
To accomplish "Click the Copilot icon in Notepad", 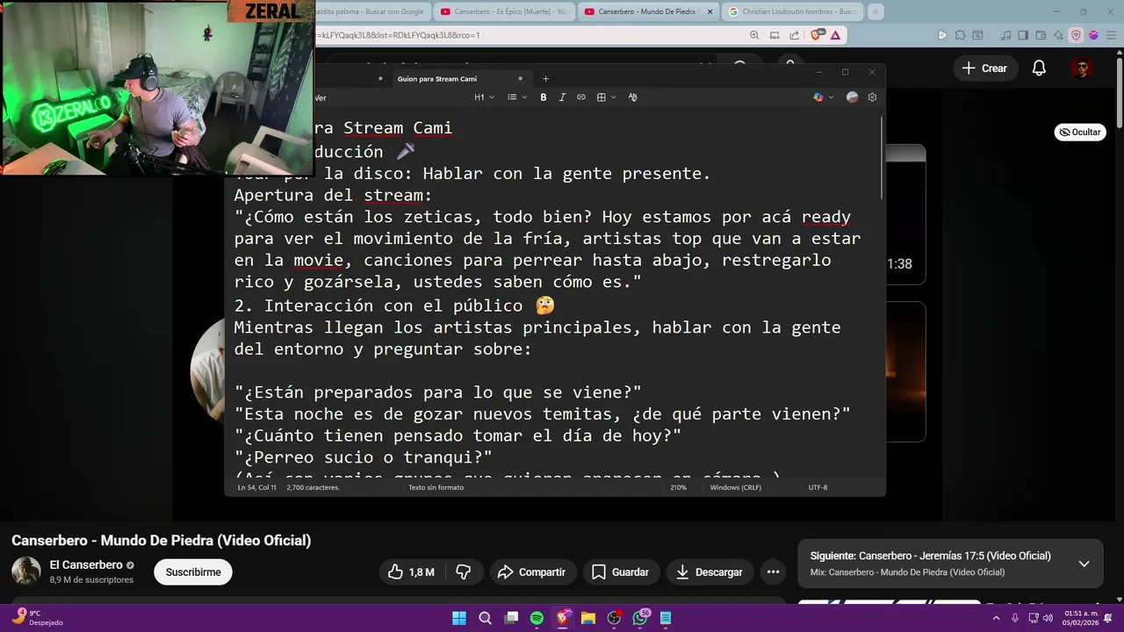I will pyautogui.click(x=818, y=97).
